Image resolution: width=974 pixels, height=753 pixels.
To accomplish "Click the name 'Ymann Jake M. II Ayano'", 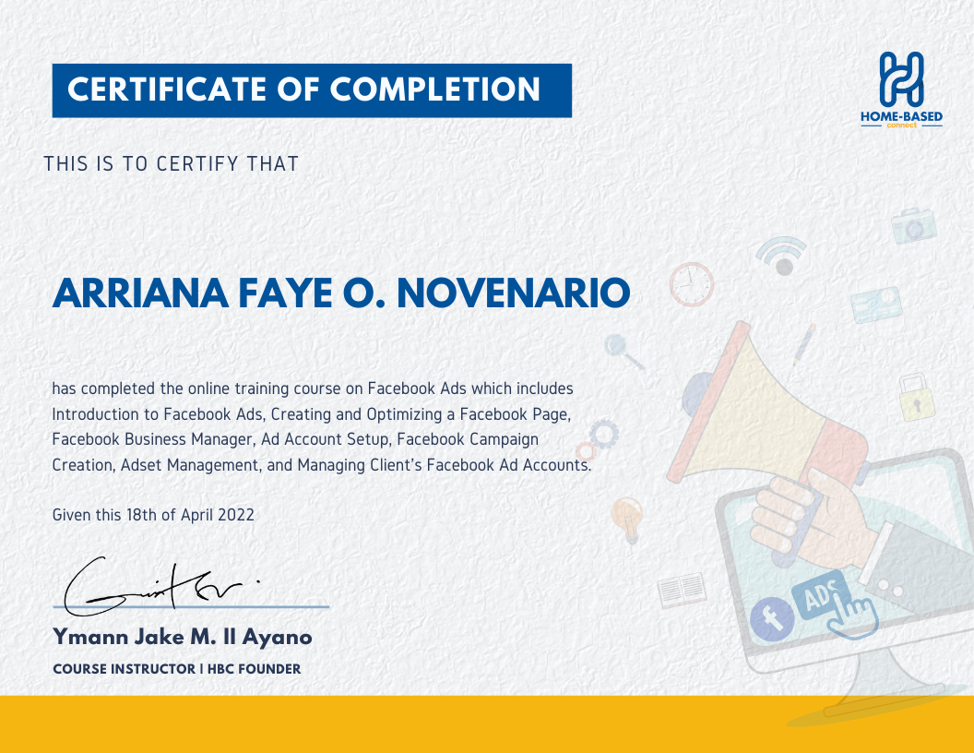I will coord(182,637).
